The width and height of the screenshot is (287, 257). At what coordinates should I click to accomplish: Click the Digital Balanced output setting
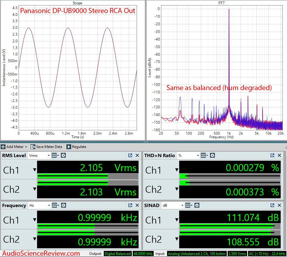coord(118,254)
